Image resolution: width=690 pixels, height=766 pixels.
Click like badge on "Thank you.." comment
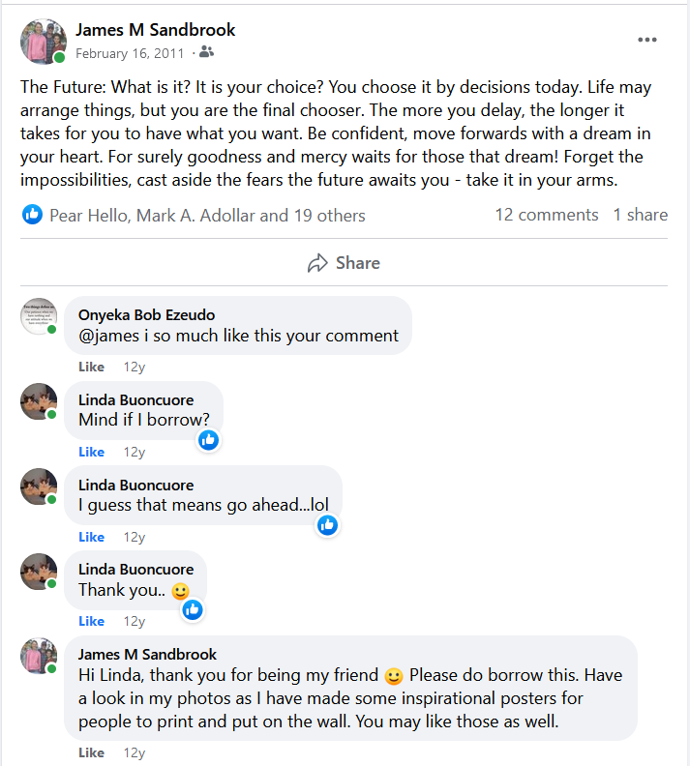pos(192,609)
